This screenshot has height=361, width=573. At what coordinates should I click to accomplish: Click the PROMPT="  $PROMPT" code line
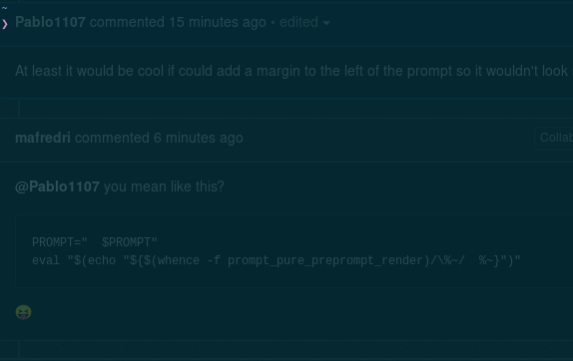95,242
